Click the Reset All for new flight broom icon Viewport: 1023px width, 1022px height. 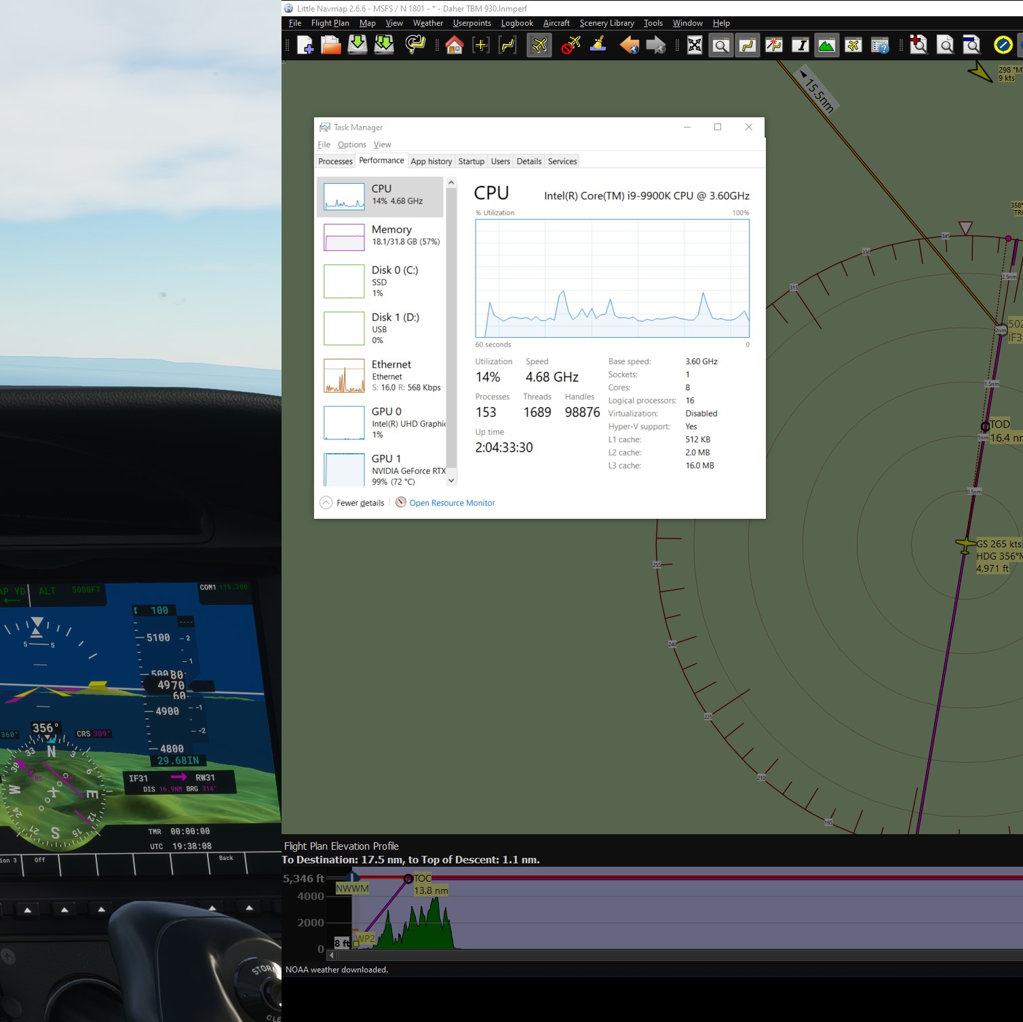tap(598, 45)
